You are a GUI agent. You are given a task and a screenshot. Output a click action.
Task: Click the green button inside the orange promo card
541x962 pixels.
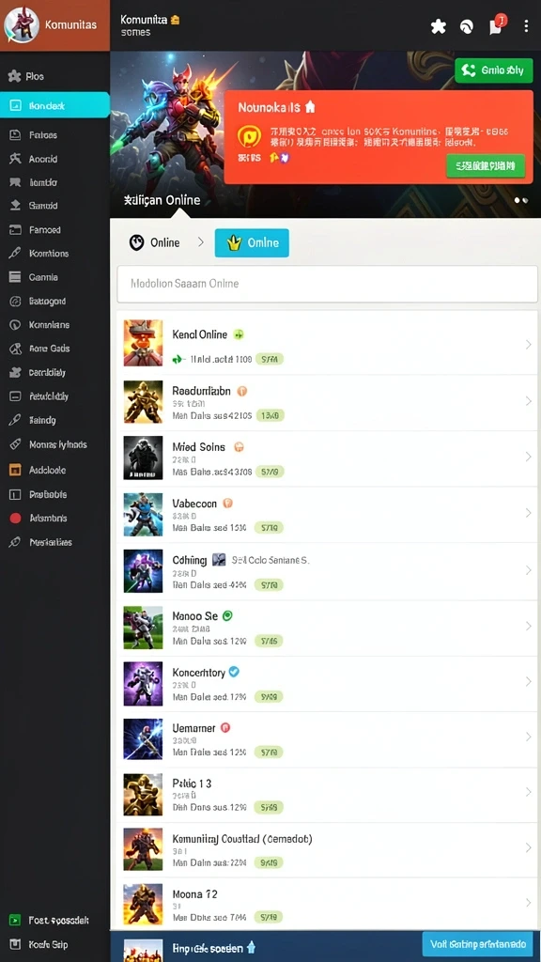coord(486,165)
